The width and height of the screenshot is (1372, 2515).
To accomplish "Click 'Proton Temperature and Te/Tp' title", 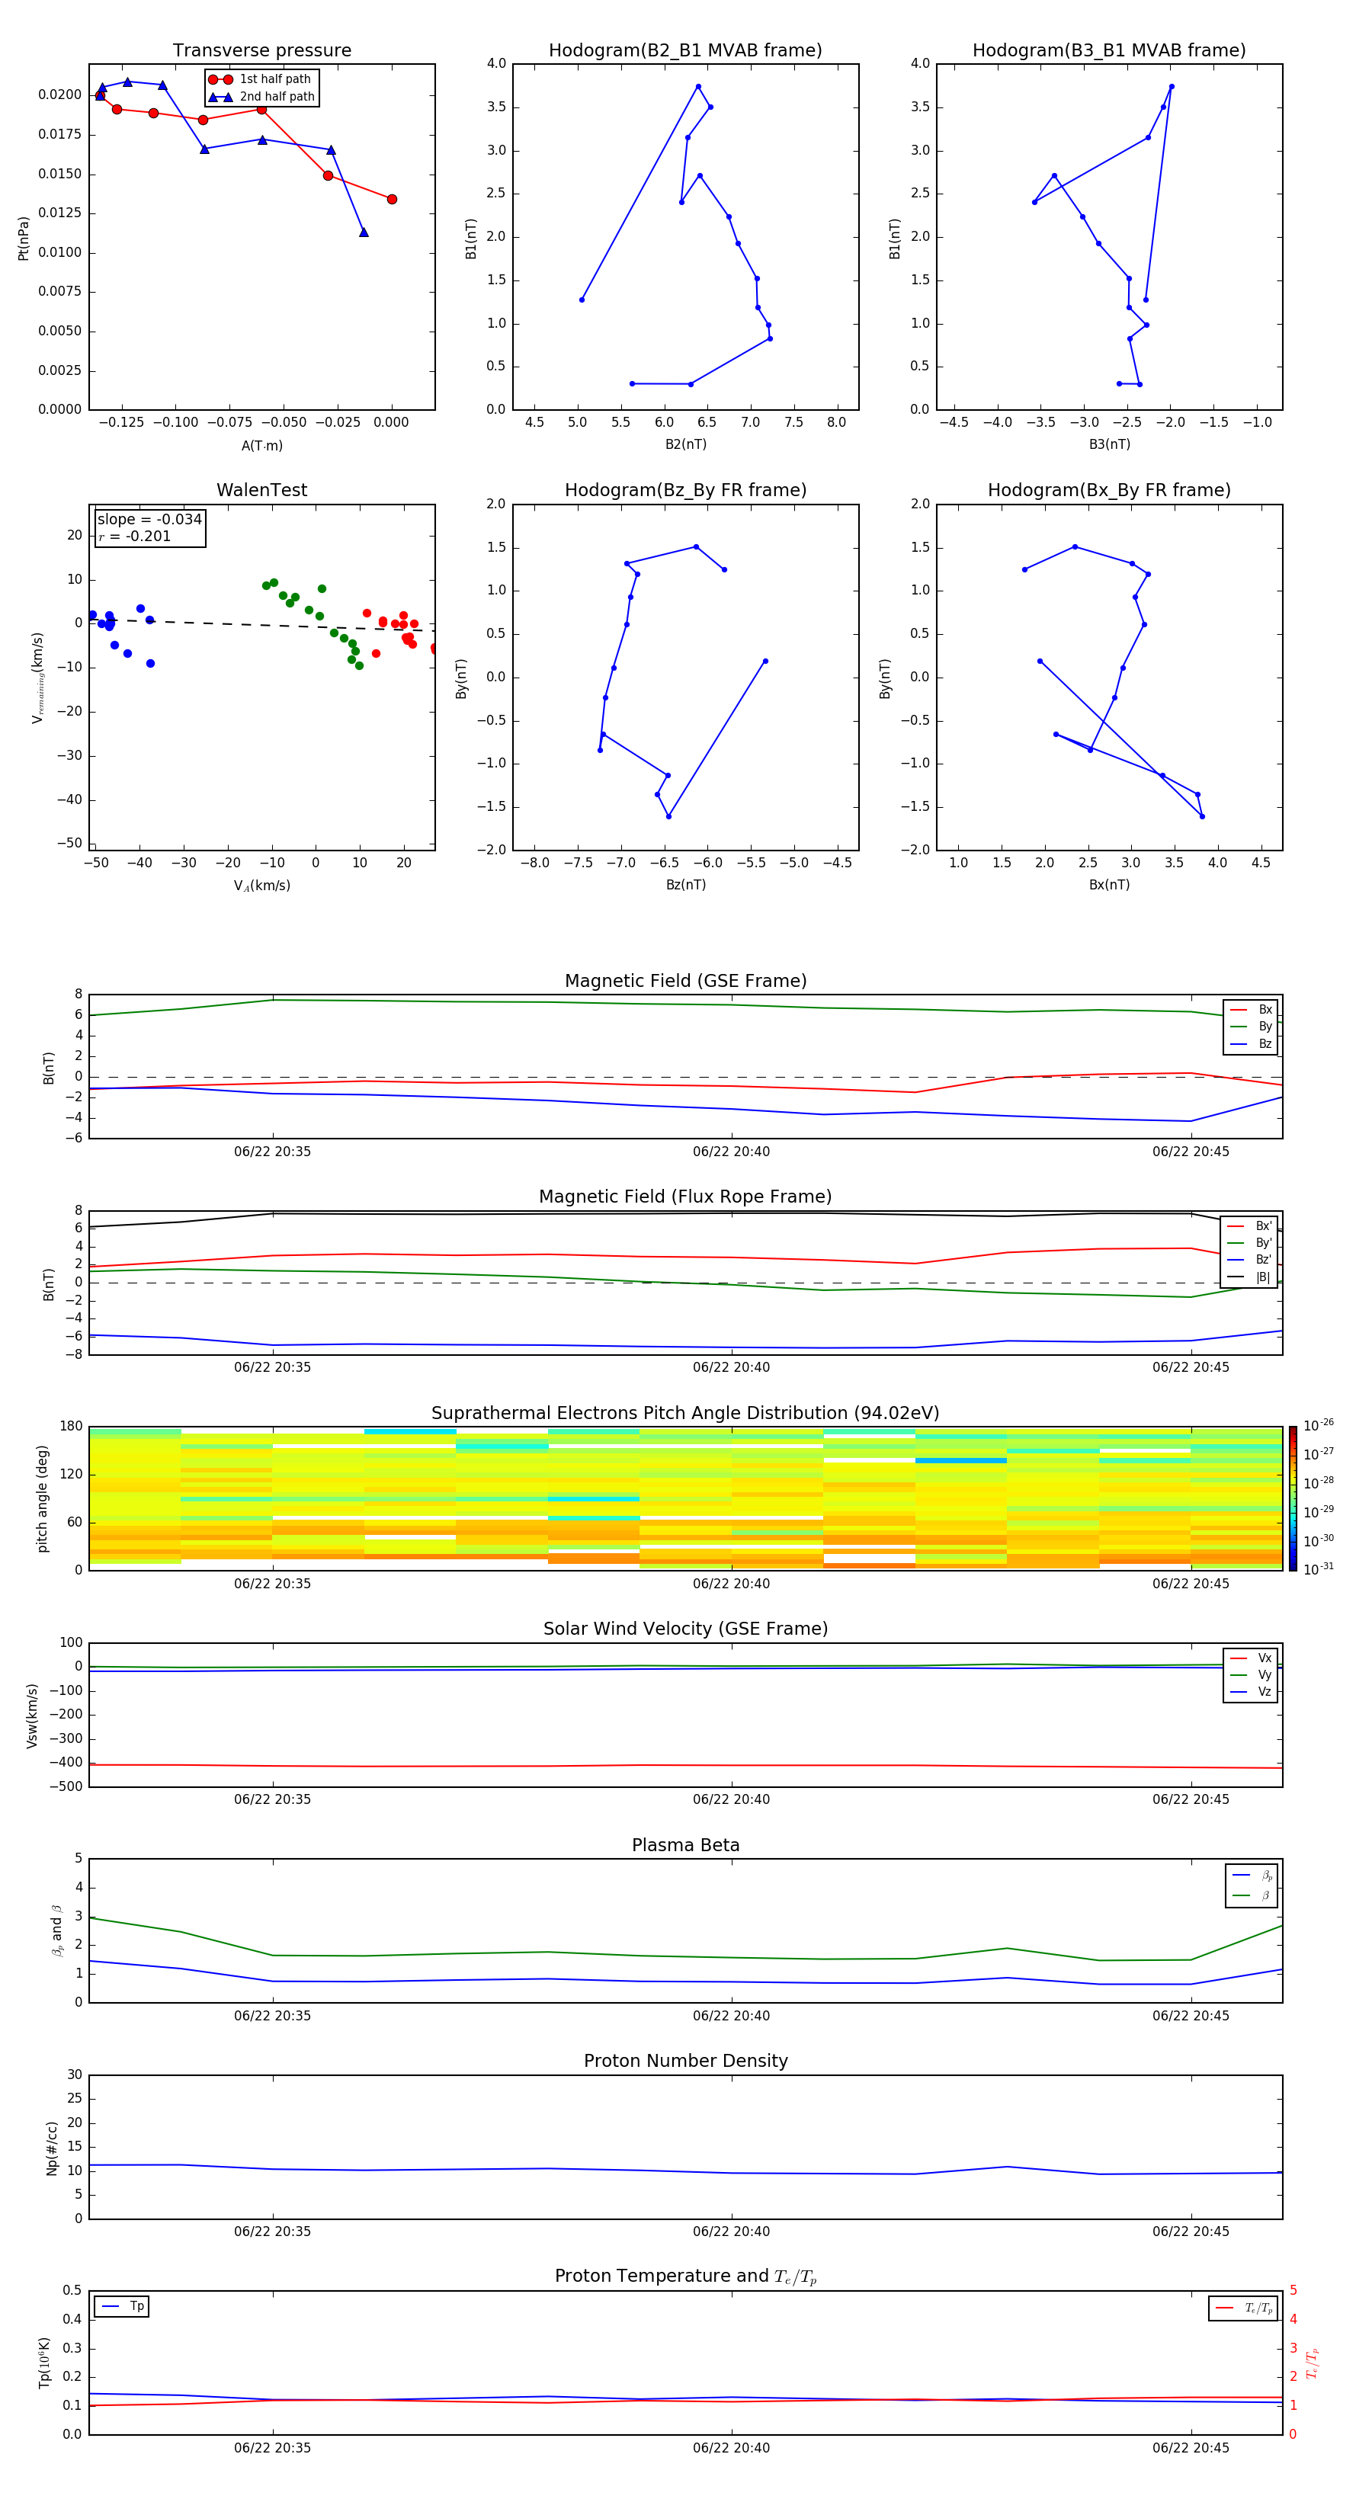I will pos(685,2276).
